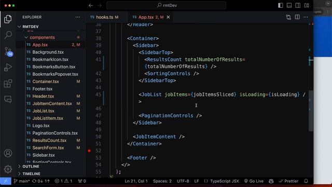Open BookmarksPopover.tsx file
Screen dimensions: 332x187
(x=51, y=74)
